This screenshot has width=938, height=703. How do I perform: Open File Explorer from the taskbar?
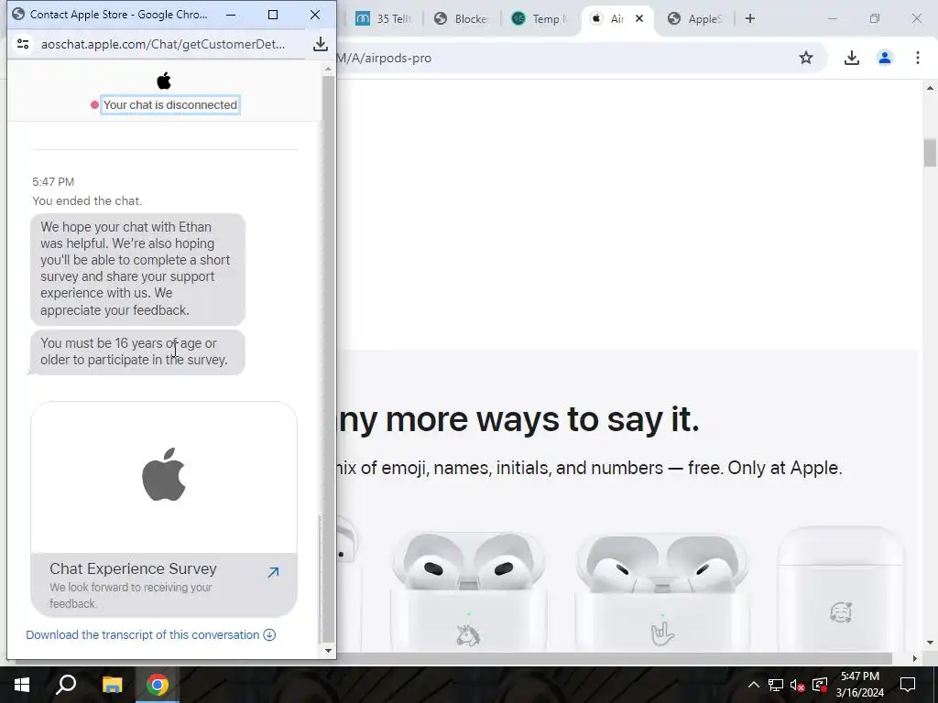[x=112, y=685]
